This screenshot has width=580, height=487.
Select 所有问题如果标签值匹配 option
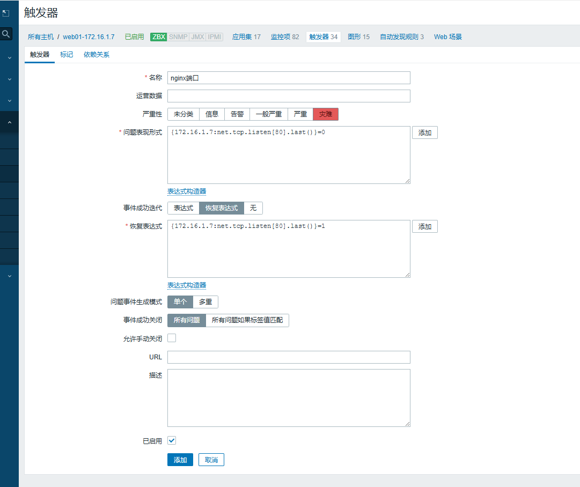(247, 320)
